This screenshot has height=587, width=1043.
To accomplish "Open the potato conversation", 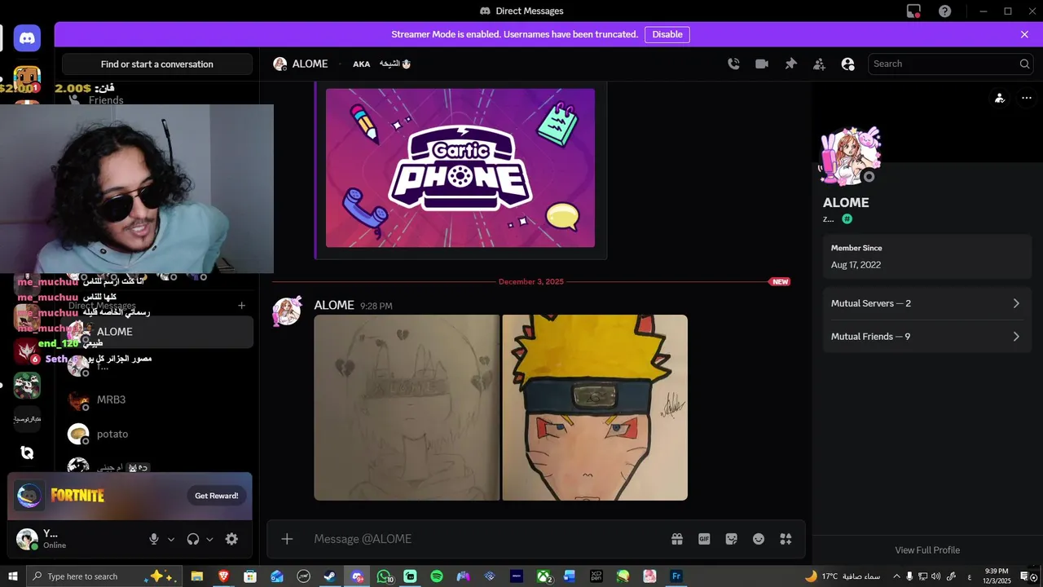I will tap(158, 434).
